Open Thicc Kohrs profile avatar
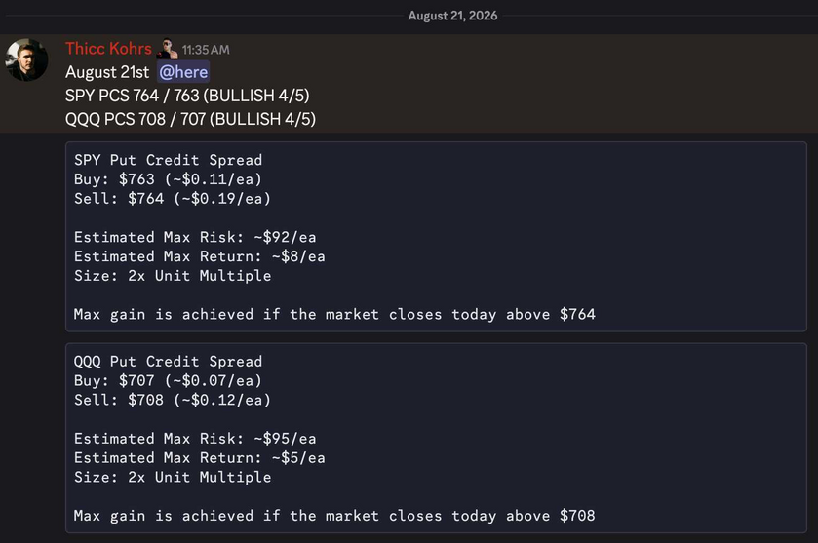Image resolution: width=818 pixels, height=543 pixels. 26,59
